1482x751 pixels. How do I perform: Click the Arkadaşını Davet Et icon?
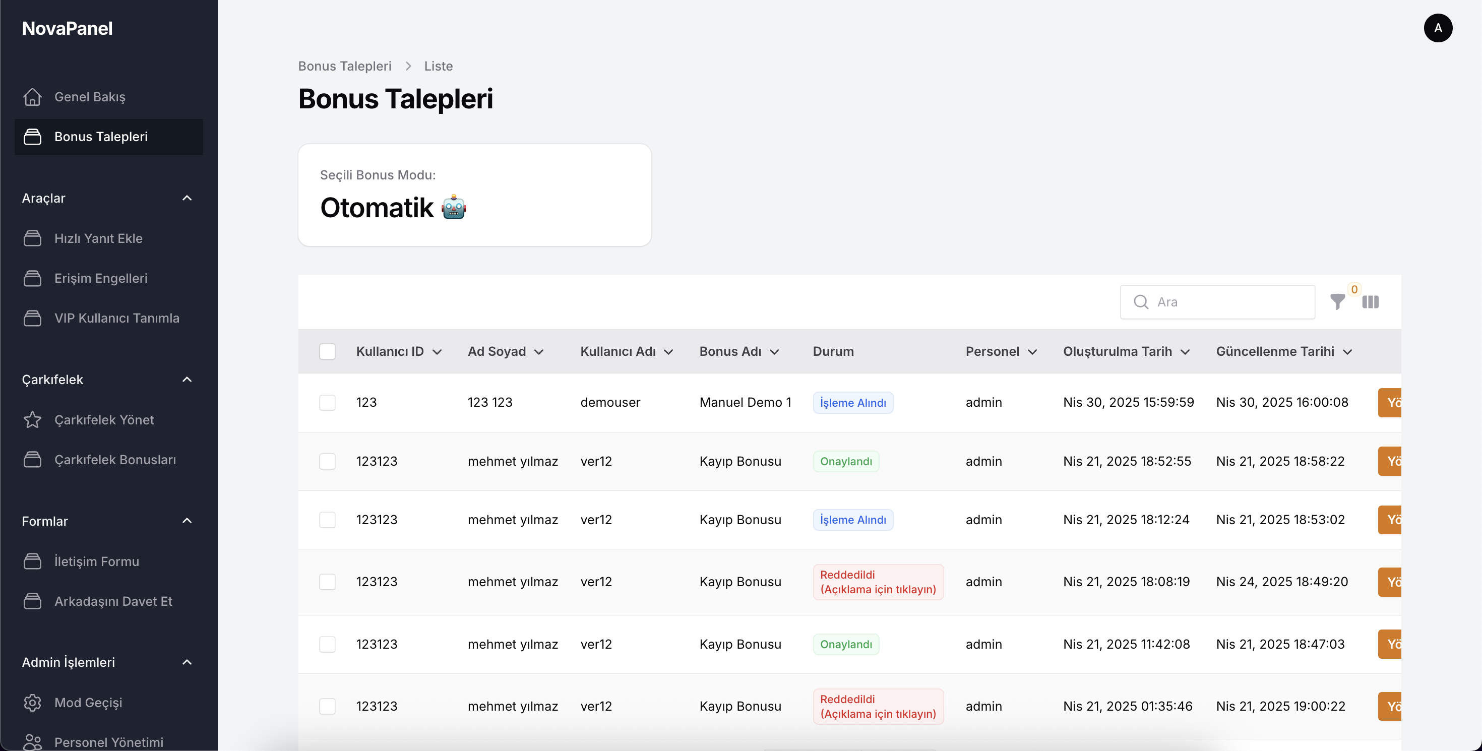[32, 601]
